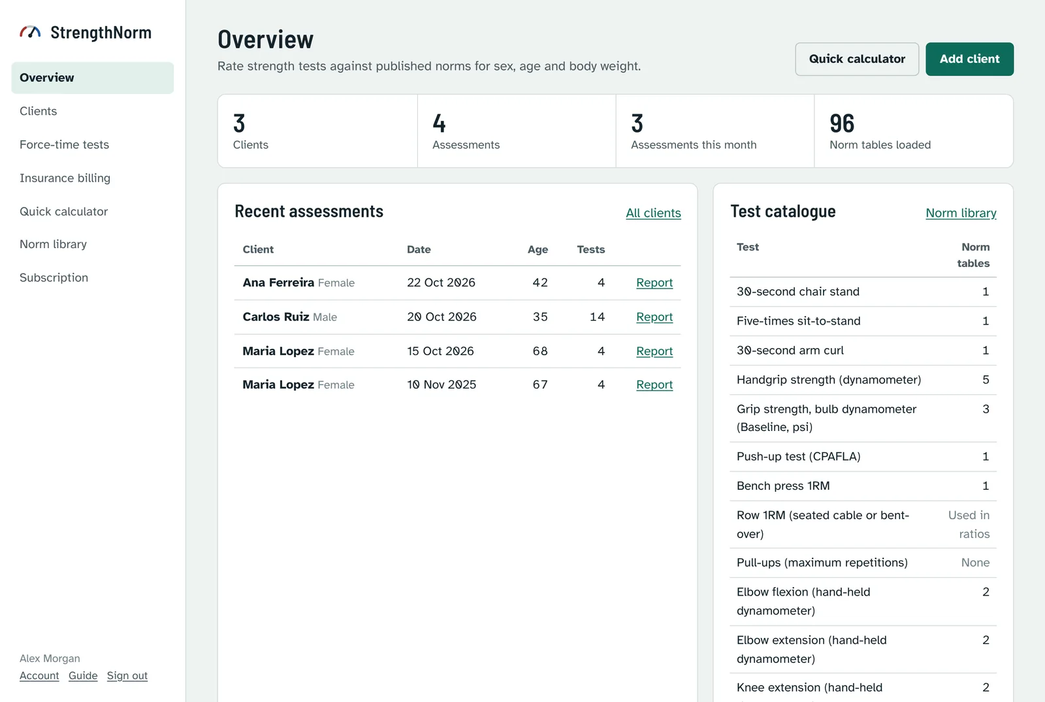Select Handgrip strength (dynamometer) row
Image resolution: width=1045 pixels, height=702 pixels.
(x=863, y=380)
